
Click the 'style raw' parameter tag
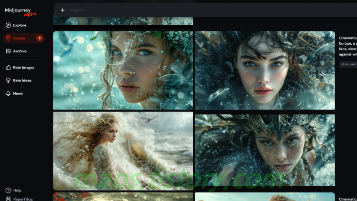(348, 64)
